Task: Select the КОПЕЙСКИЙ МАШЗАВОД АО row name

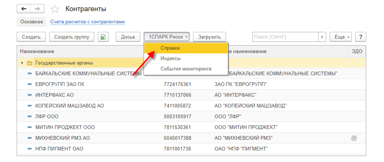Action: [x=70, y=106]
